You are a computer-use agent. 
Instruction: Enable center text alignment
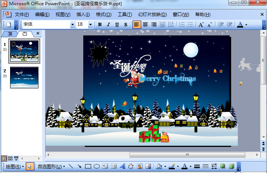[x=145, y=25]
